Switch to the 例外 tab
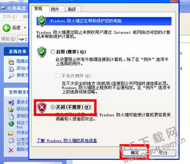The width and height of the screenshot is (190, 164). 57,9
